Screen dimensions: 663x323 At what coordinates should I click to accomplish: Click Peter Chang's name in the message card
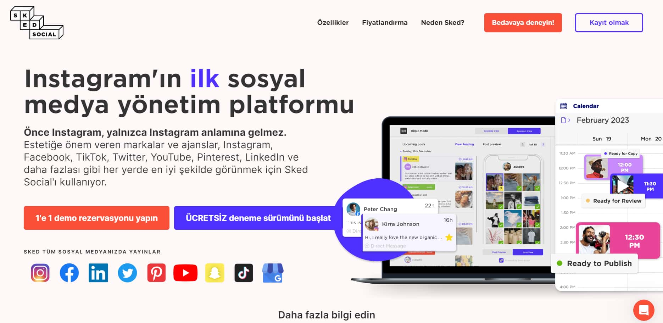(380, 209)
